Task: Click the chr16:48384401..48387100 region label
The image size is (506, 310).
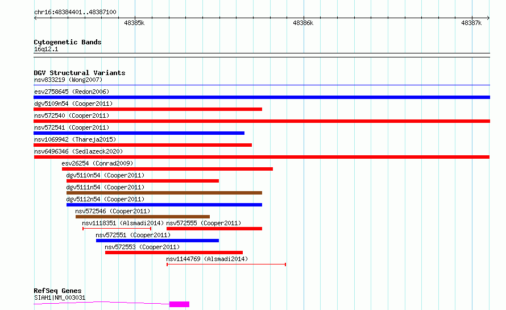Action: point(75,12)
